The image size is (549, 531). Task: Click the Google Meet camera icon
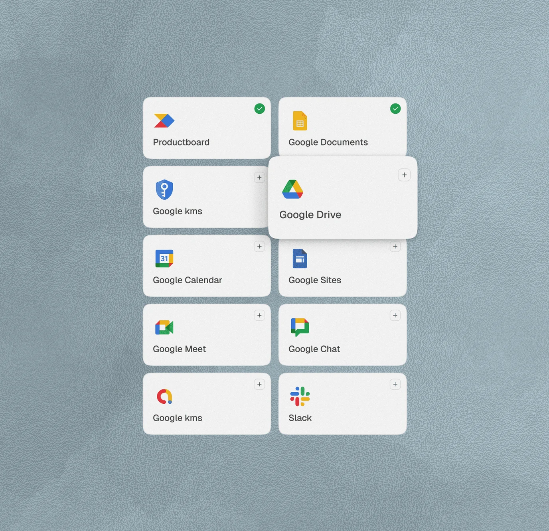tap(164, 328)
